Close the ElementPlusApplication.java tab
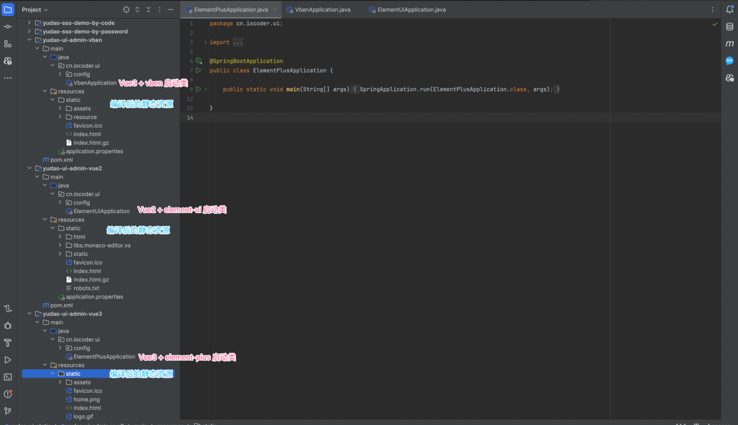Viewport: 738px width, 425px height. (275, 9)
